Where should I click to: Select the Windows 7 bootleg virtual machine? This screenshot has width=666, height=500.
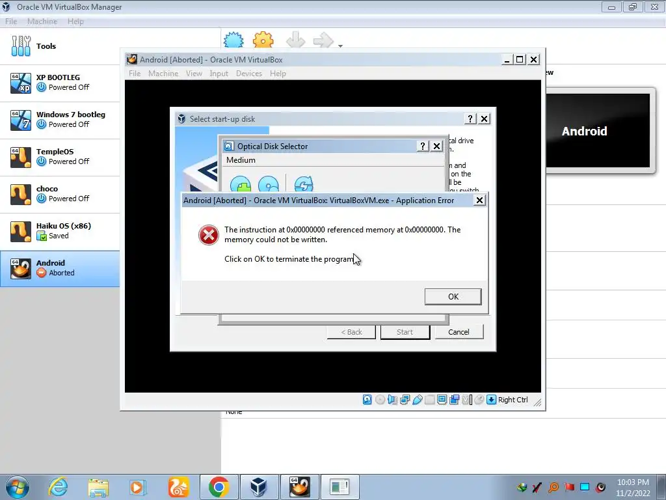(59, 120)
